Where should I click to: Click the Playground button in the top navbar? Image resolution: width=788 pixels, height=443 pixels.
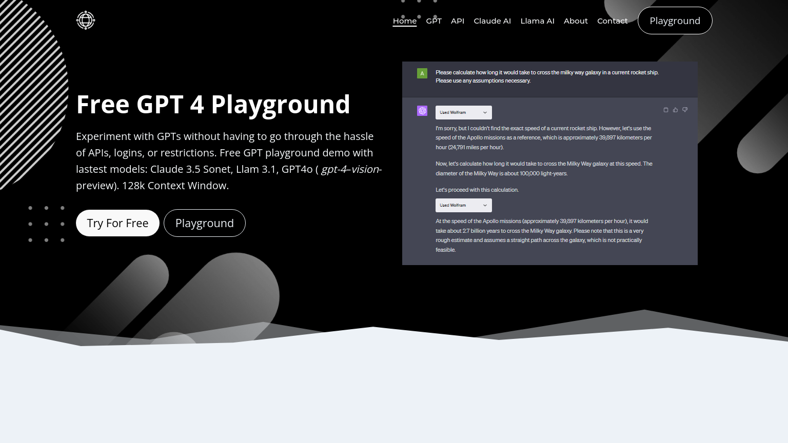click(x=675, y=21)
